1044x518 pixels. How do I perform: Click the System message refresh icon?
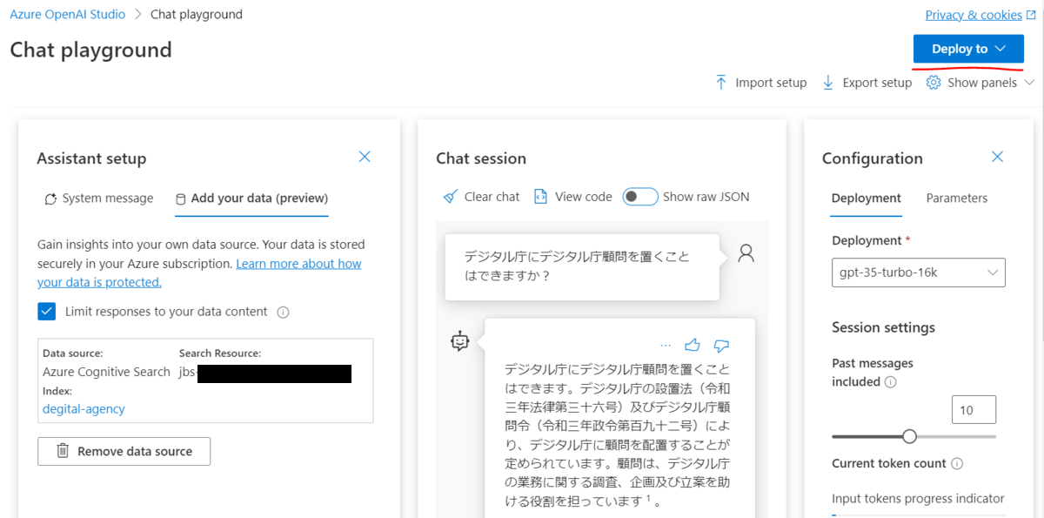(x=51, y=198)
